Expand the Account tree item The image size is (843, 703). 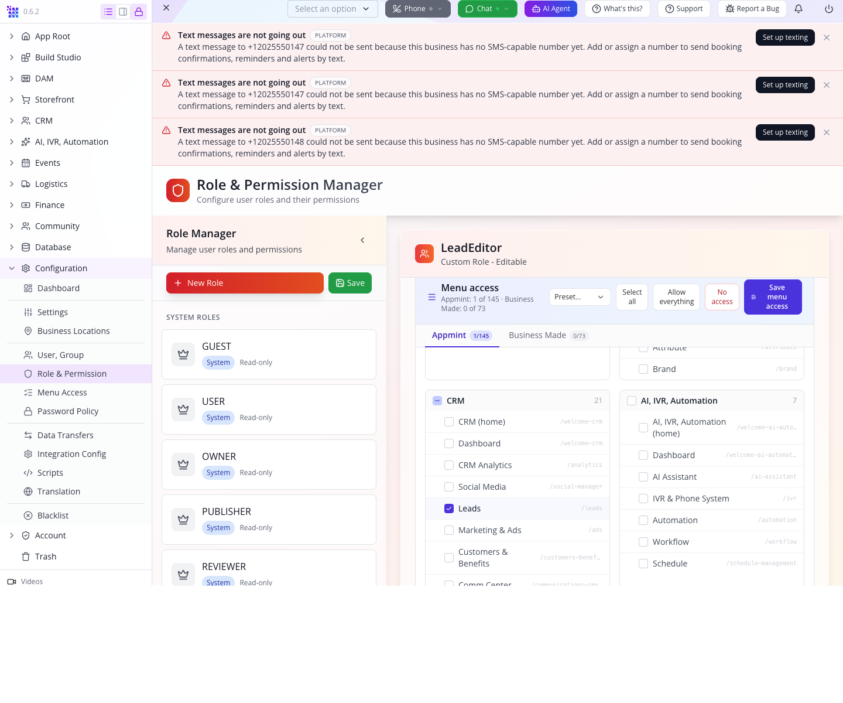tap(12, 535)
